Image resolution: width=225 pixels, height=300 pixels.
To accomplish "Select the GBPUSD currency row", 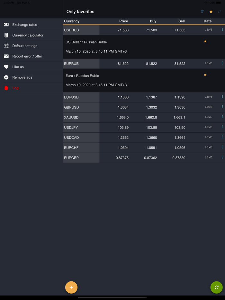I will 129,107.
